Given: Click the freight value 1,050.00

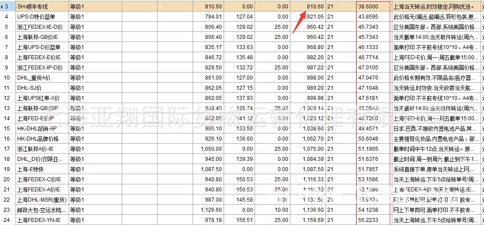Looking at the screenshot, I should (211, 149).
